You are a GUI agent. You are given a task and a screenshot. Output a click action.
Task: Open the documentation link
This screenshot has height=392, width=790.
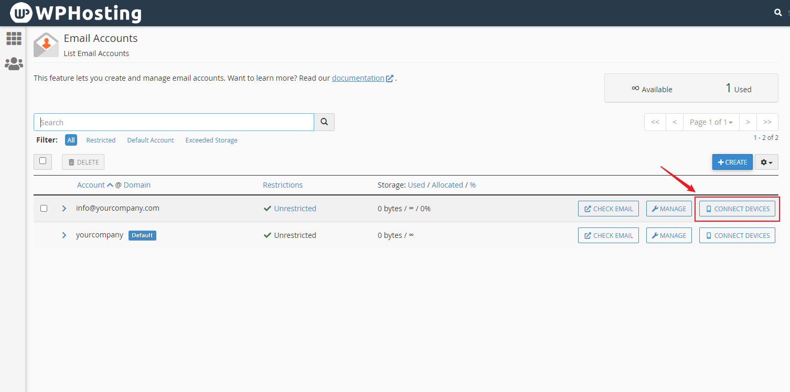(358, 78)
